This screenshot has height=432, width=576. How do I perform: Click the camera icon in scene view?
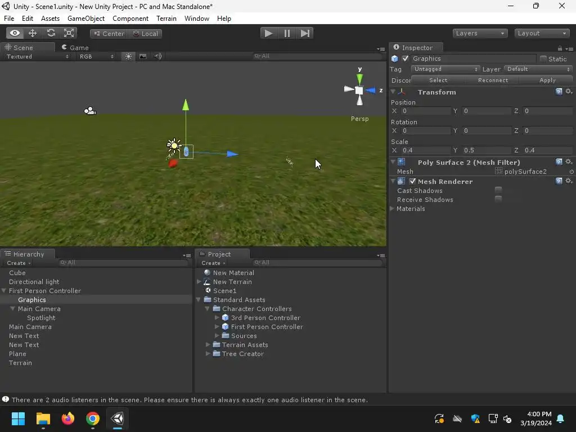tap(89, 110)
